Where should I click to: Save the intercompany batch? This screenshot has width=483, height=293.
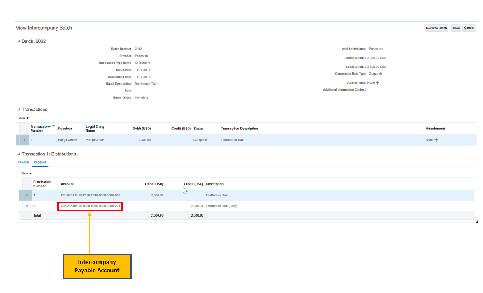tap(456, 28)
